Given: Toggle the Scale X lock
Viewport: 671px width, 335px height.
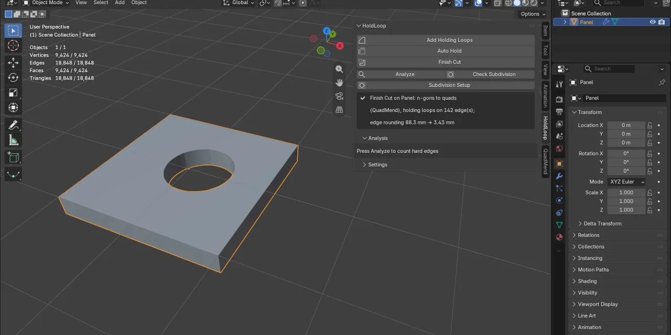Looking at the screenshot, I should (650, 193).
